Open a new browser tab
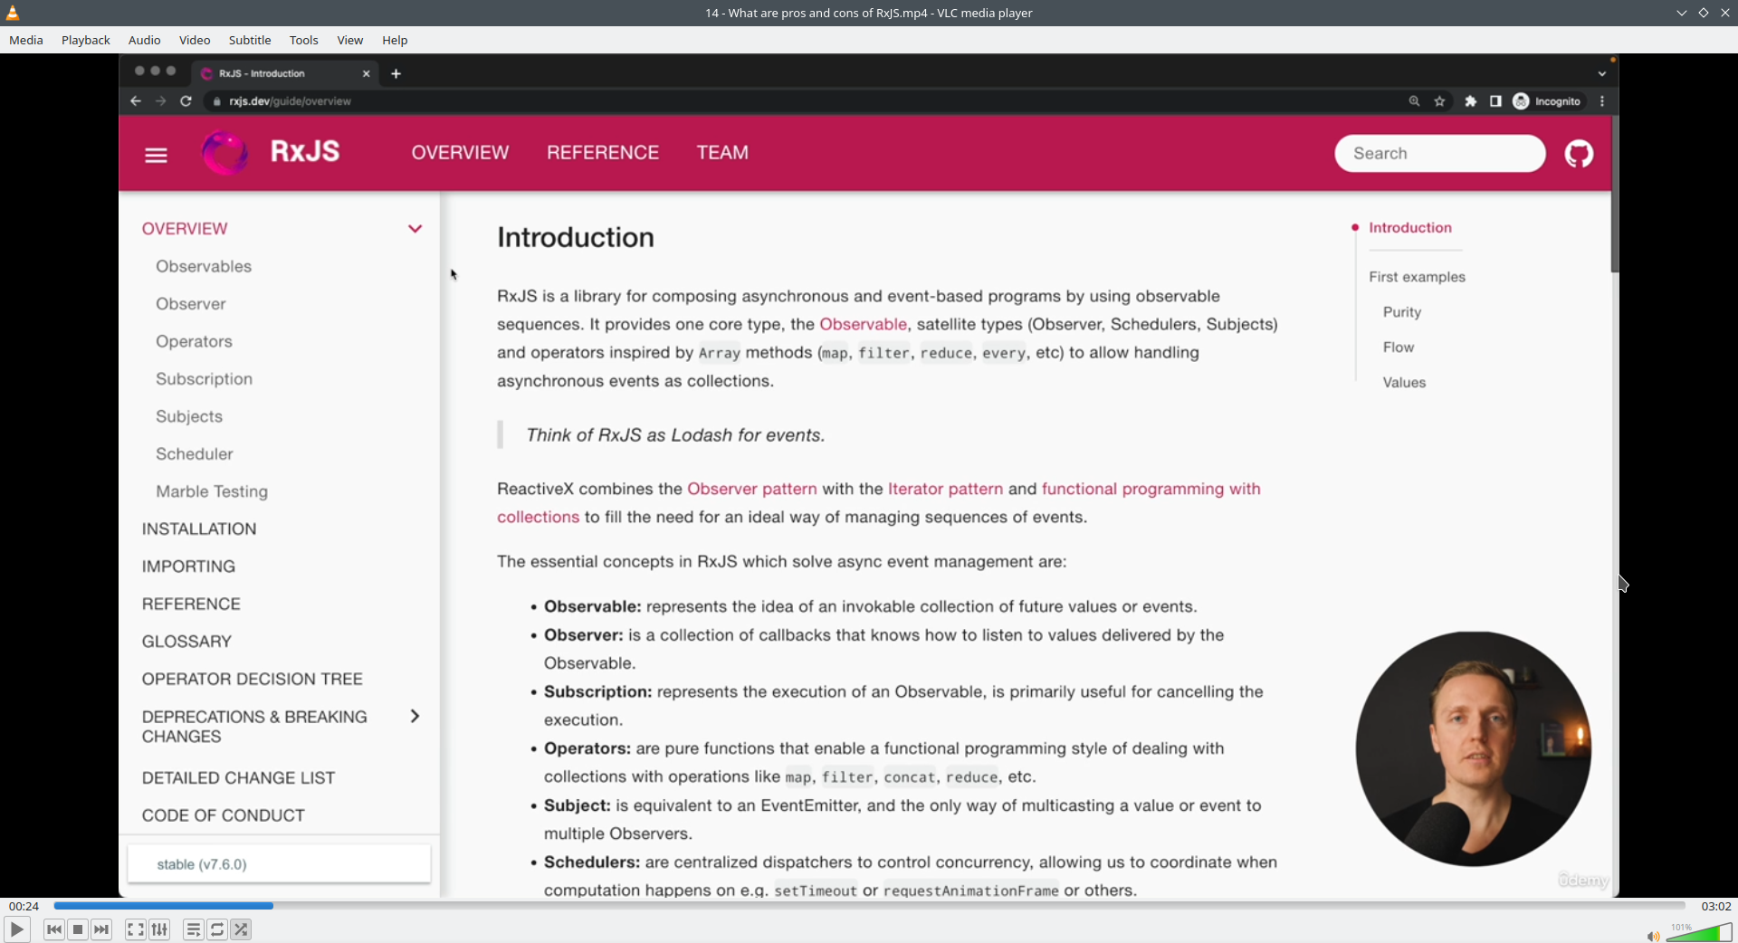The width and height of the screenshot is (1738, 943). point(396,73)
